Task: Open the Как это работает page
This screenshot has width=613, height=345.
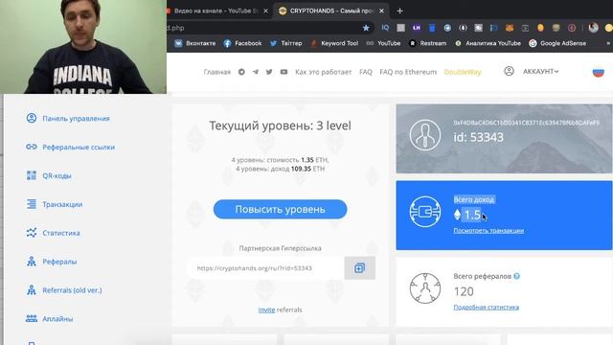Action: (324, 72)
